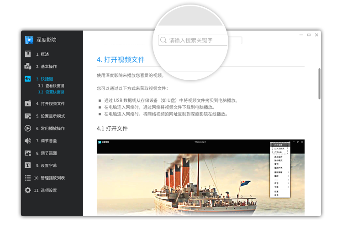Click the video folder icon beside 4. 打开视频文件

[28, 104]
